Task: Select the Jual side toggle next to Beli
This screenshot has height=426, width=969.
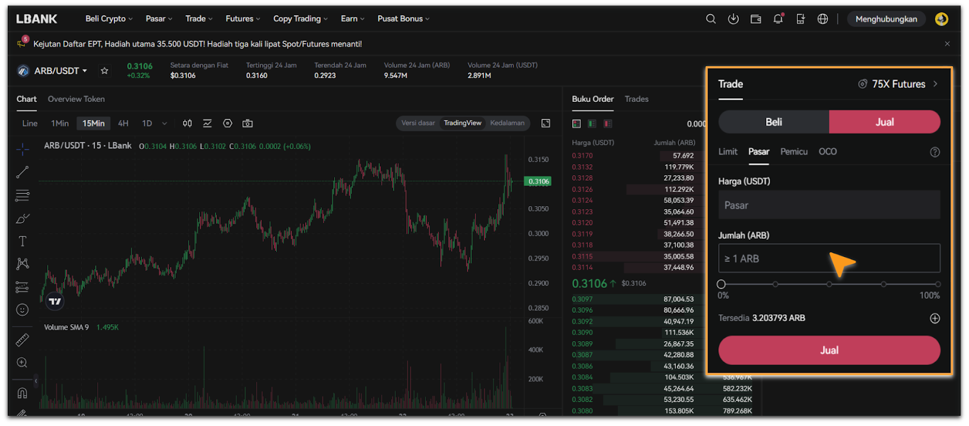Action: pos(885,122)
